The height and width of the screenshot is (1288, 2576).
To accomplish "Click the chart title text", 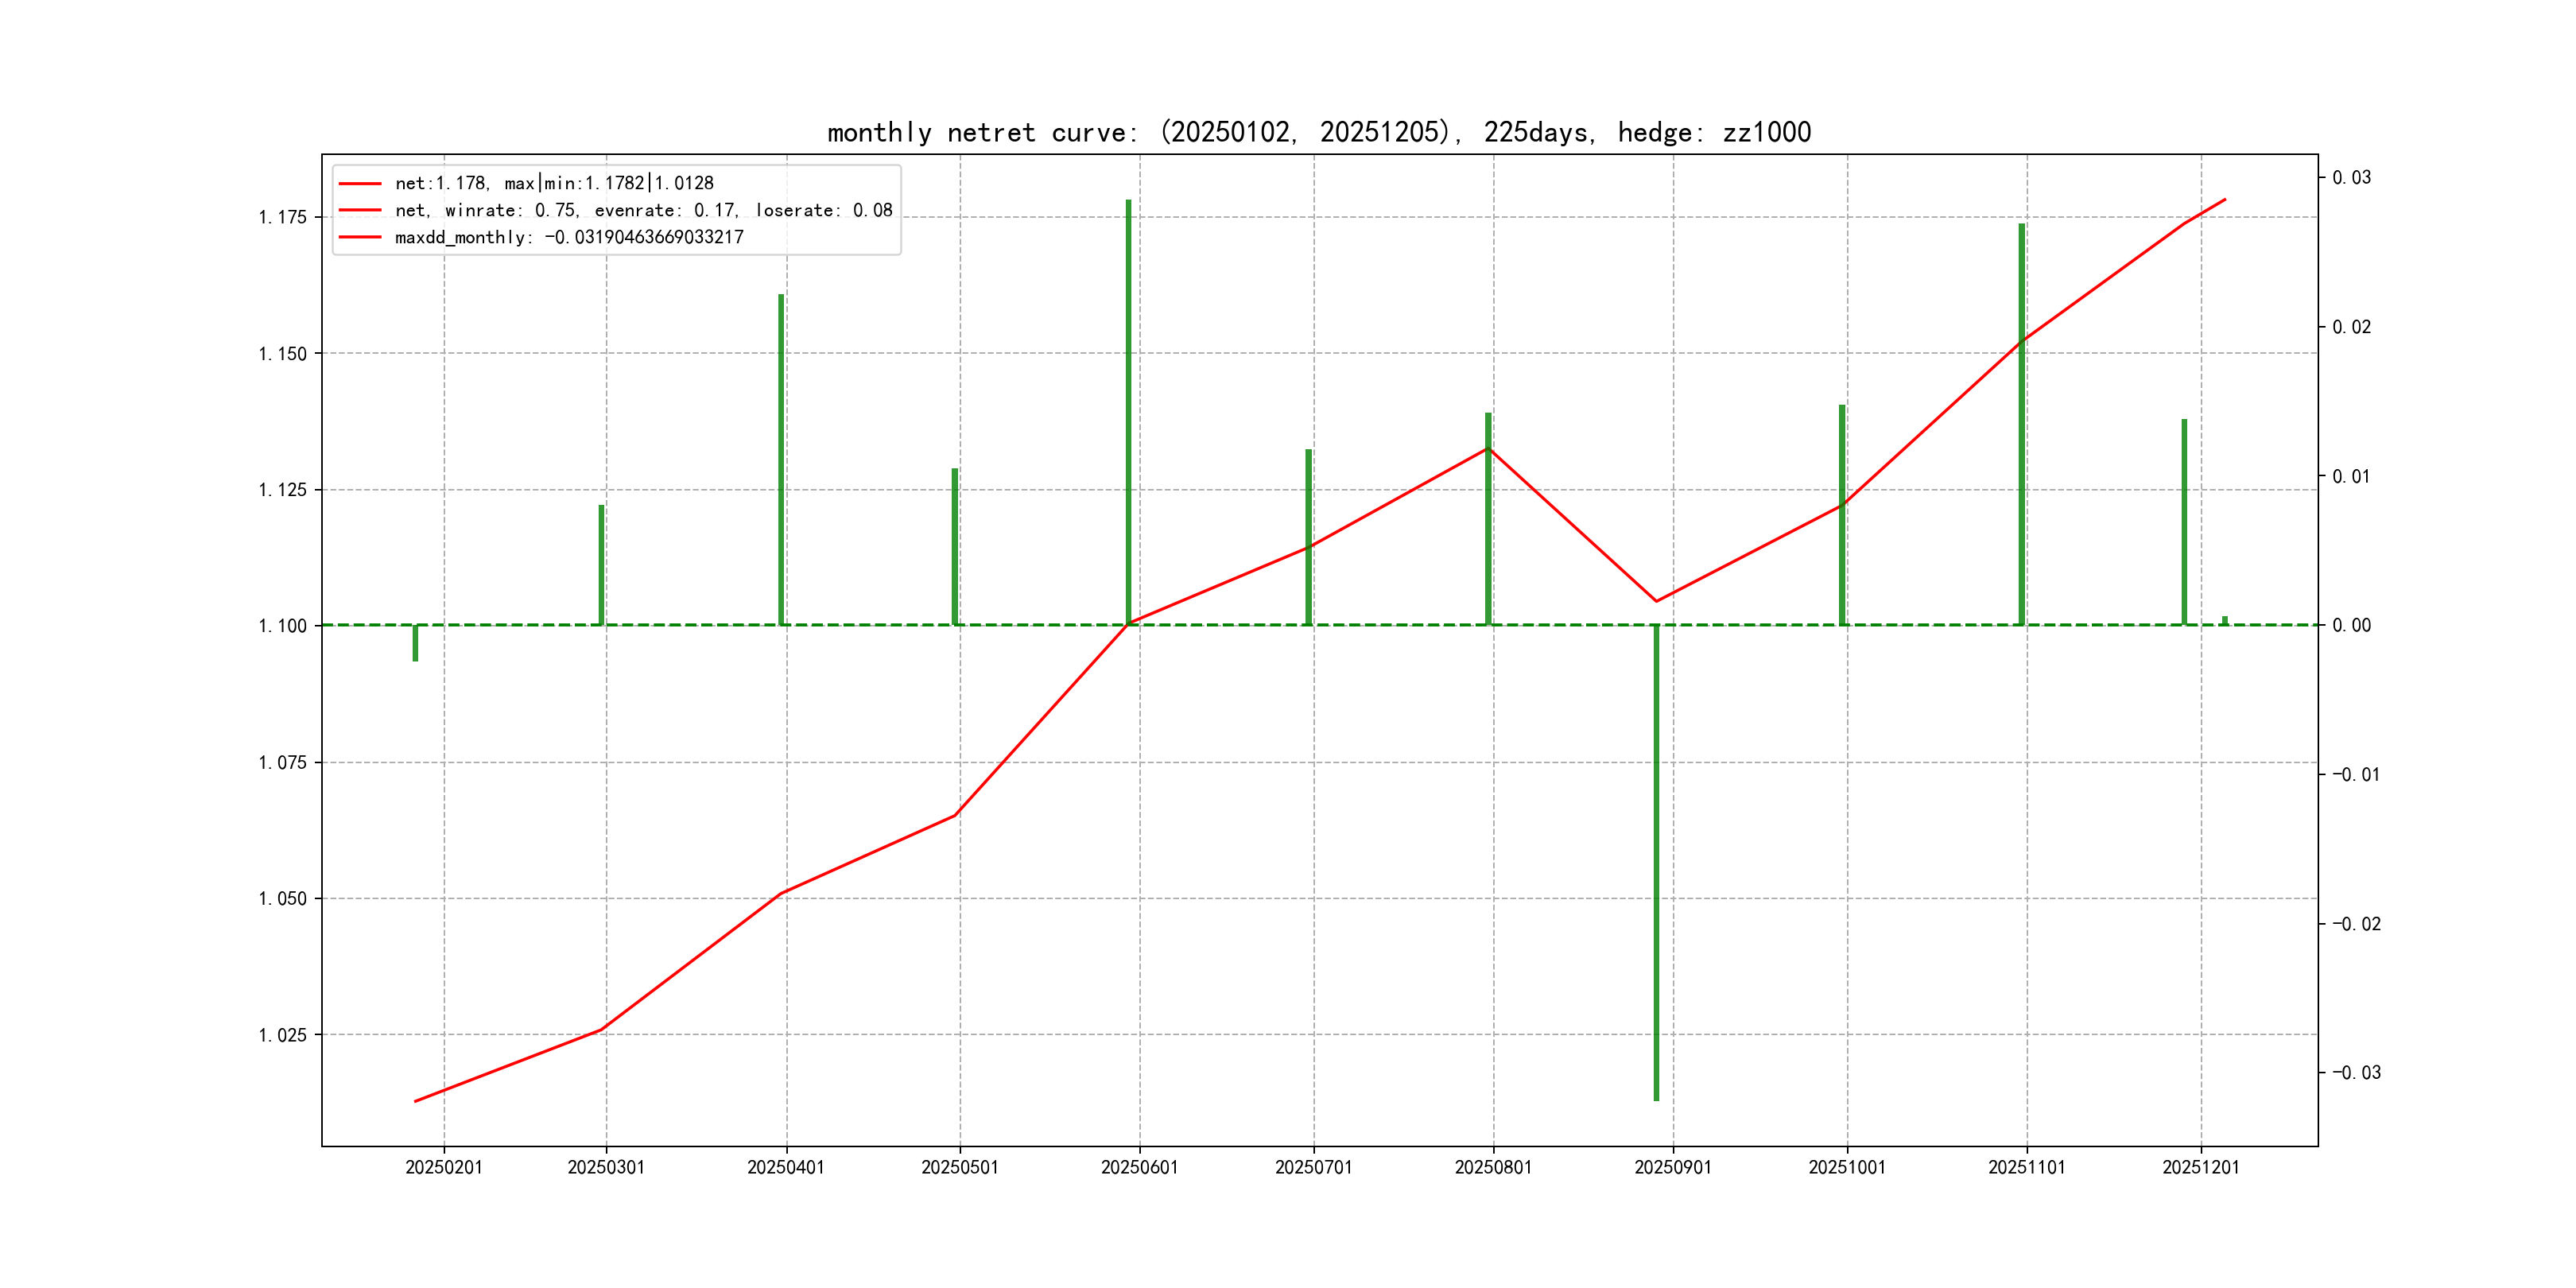I will (1318, 132).
